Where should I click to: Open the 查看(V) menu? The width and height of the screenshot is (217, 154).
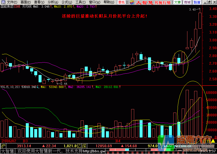(x=39, y=2)
